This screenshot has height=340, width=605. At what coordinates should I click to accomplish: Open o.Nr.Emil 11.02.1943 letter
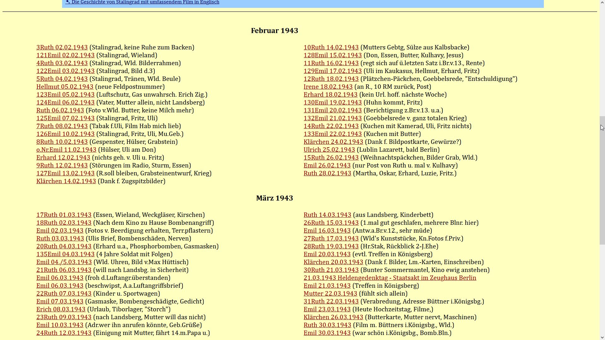pyautogui.click(x=66, y=150)
